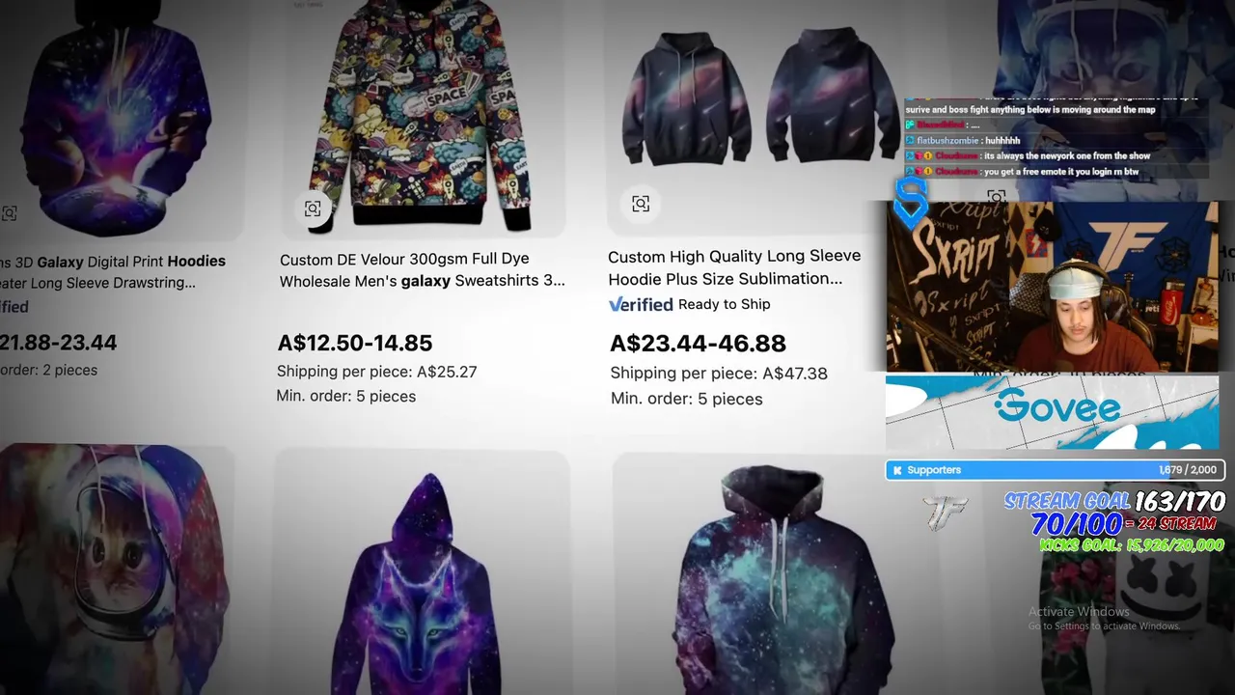This screenshot has height=695, width=1235.
Task: Click the A$12.50-14.85 price
Action: (x=355, y=343)
